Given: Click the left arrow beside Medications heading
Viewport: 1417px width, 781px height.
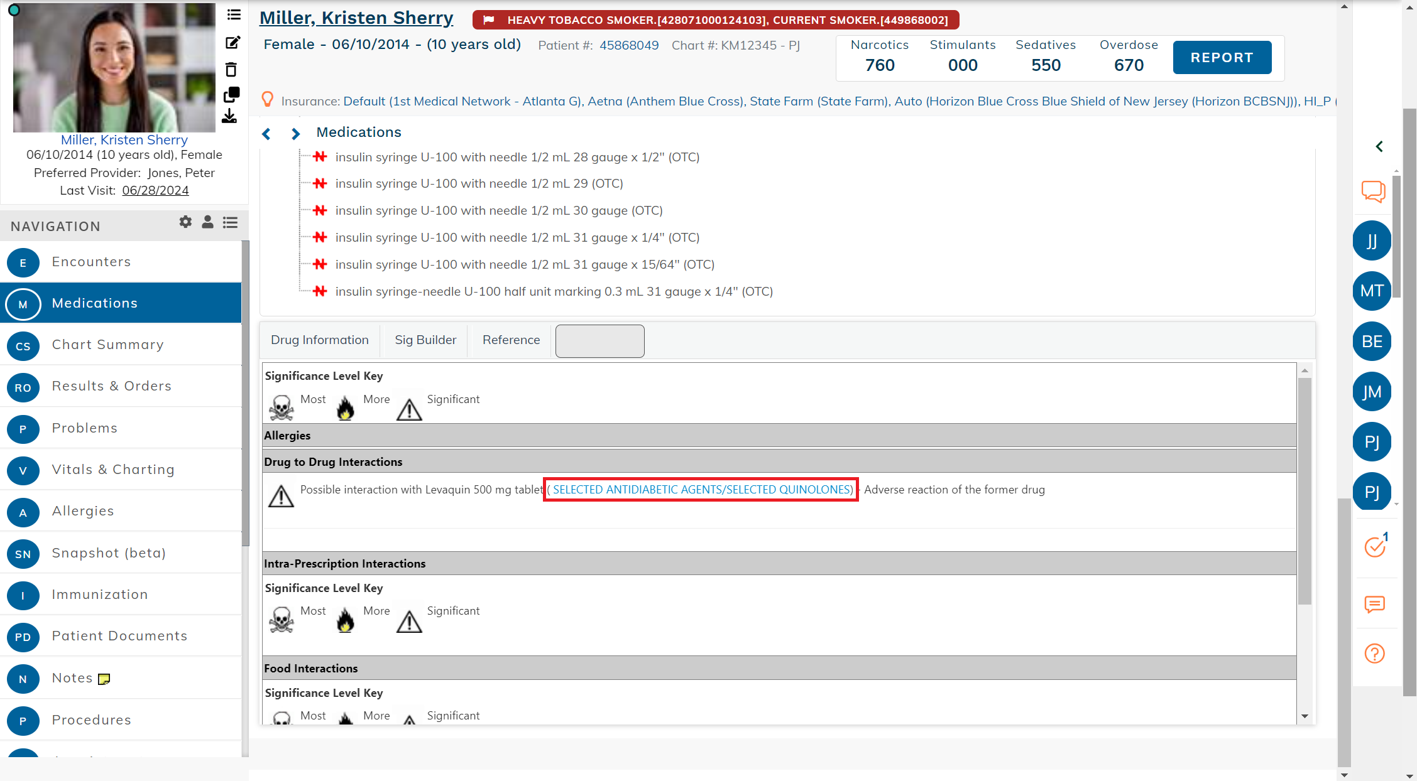Looking at the screenshot, I should pos(266,133).
